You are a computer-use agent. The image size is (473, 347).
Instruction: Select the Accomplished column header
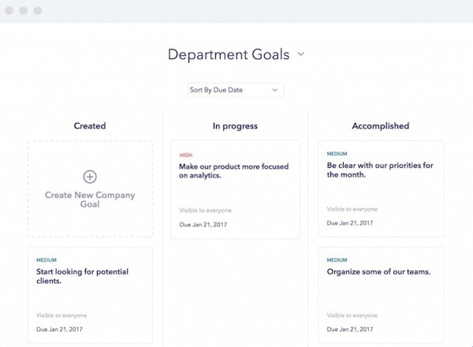coord(380,125)
